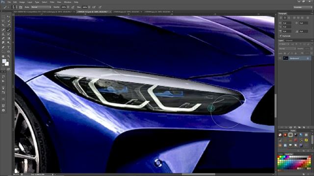Image resolution: width=314 pixels, height=176 pixels.
Task: Select the History Brush tool
Action: [8, 34]
